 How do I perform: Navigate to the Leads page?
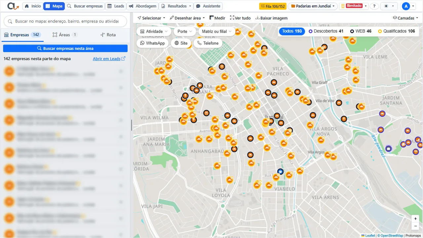[116, 6]
